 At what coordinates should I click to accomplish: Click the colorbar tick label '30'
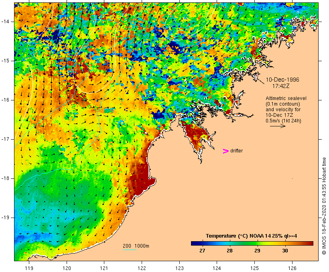[285, 251]
